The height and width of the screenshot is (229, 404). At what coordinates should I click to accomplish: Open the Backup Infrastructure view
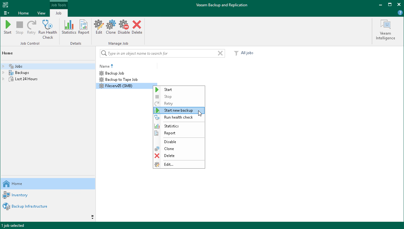[x=30, y=206]
